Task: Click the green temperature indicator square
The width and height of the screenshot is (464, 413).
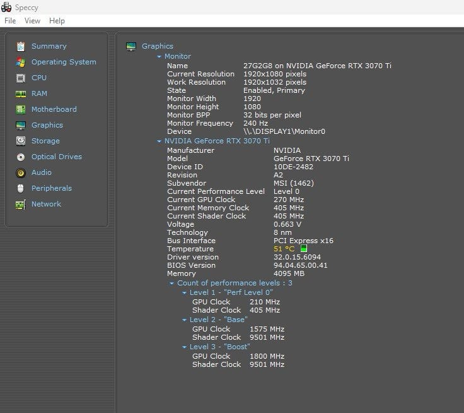Action: click(x=304, y=249)
